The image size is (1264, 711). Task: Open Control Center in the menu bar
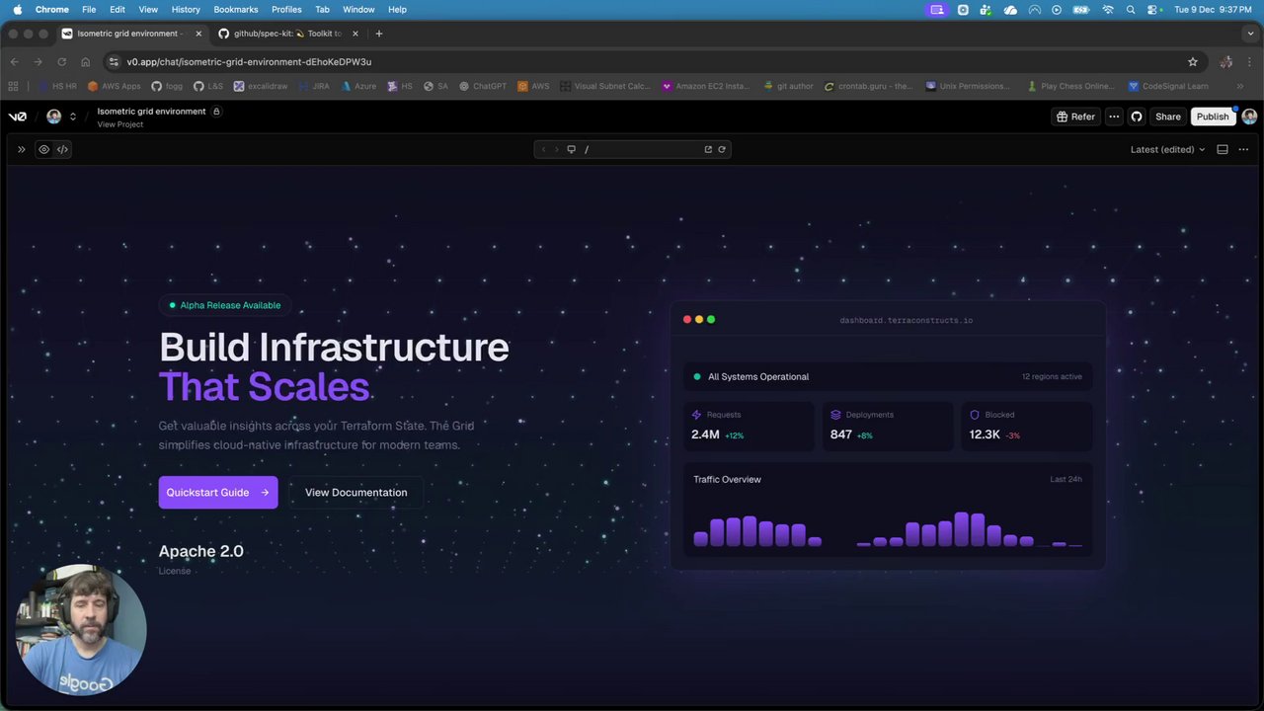click(1153, 9)
